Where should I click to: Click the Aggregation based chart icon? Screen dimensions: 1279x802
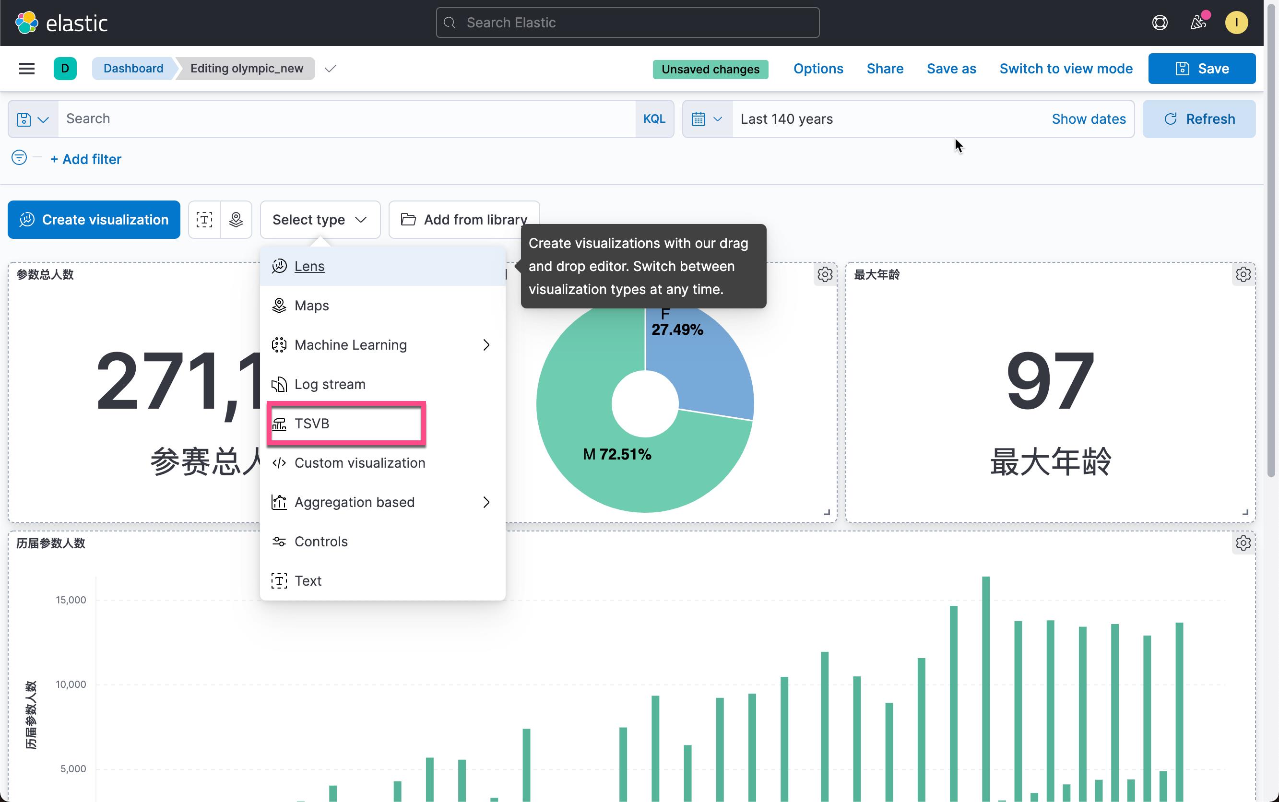[279, 502]
